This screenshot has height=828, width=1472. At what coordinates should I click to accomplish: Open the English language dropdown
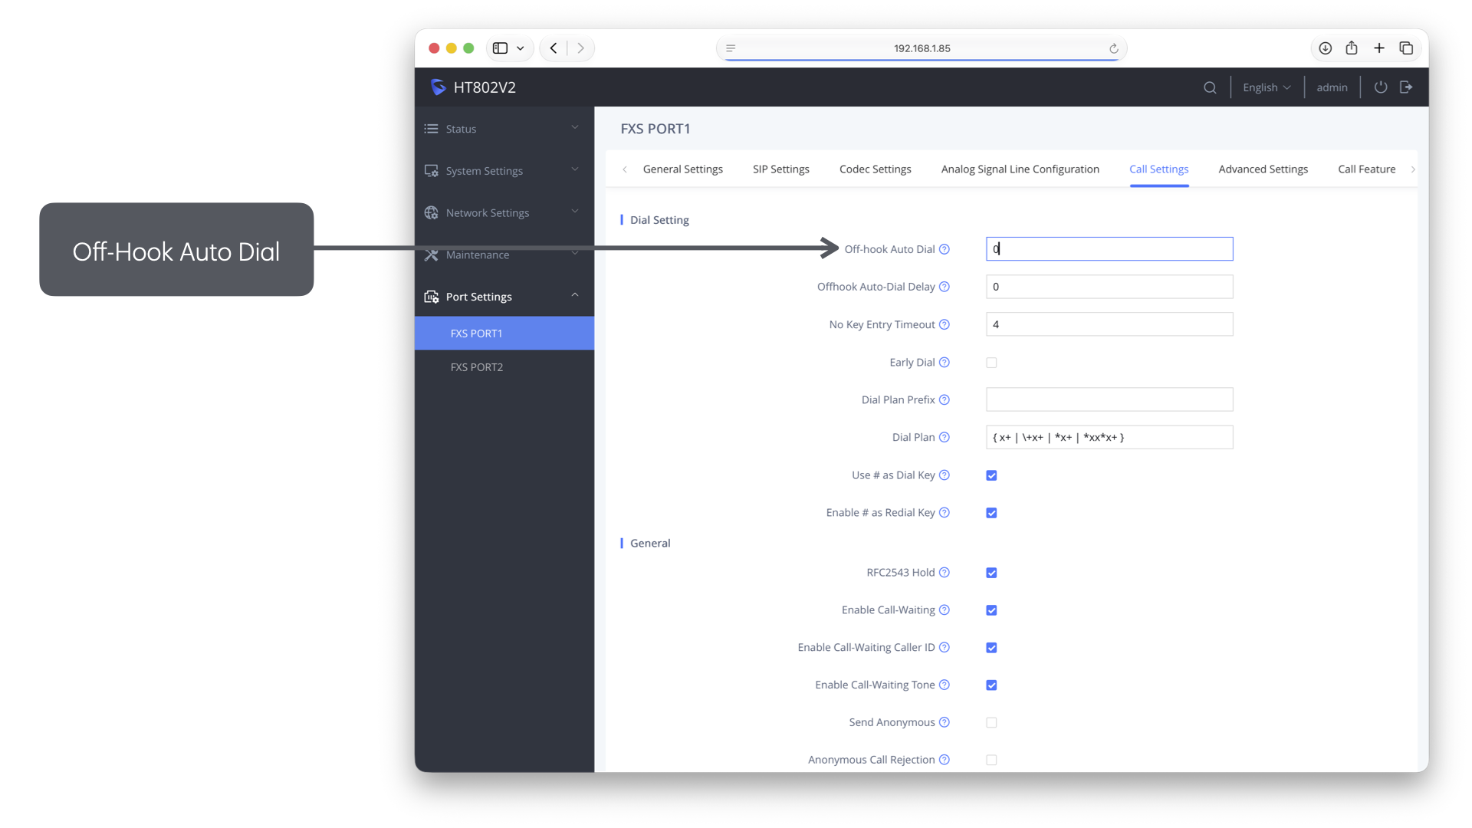point(1267,87)
